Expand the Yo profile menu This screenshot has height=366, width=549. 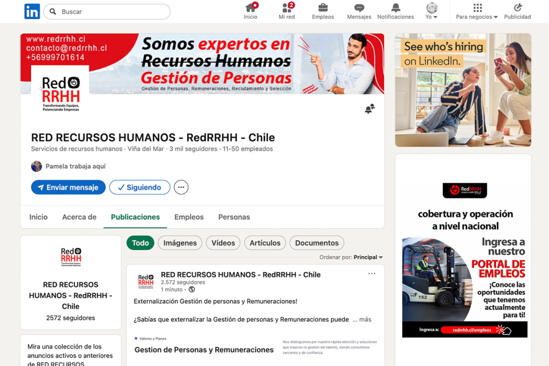(x=432, y=11)
